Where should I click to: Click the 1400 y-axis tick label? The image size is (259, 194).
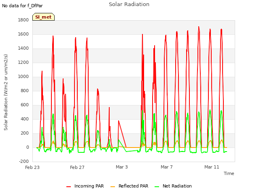click(x=23, y=48)
